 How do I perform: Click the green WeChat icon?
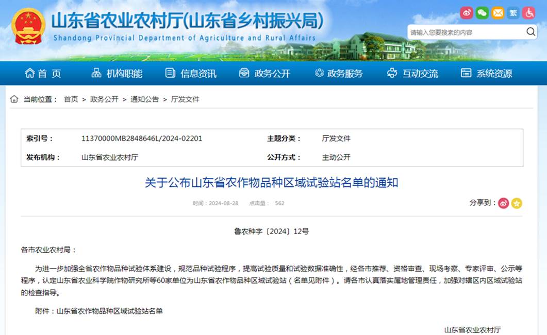(x=482, y=13)
